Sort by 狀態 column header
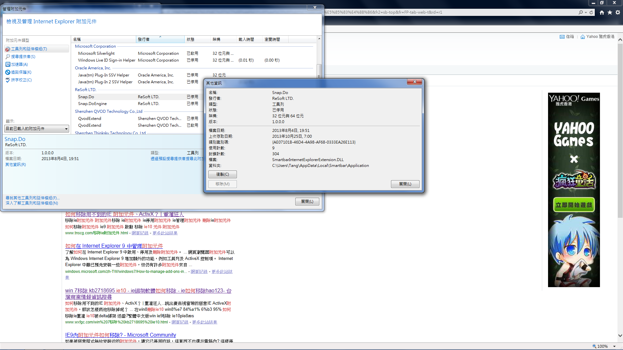 [198, 39]
